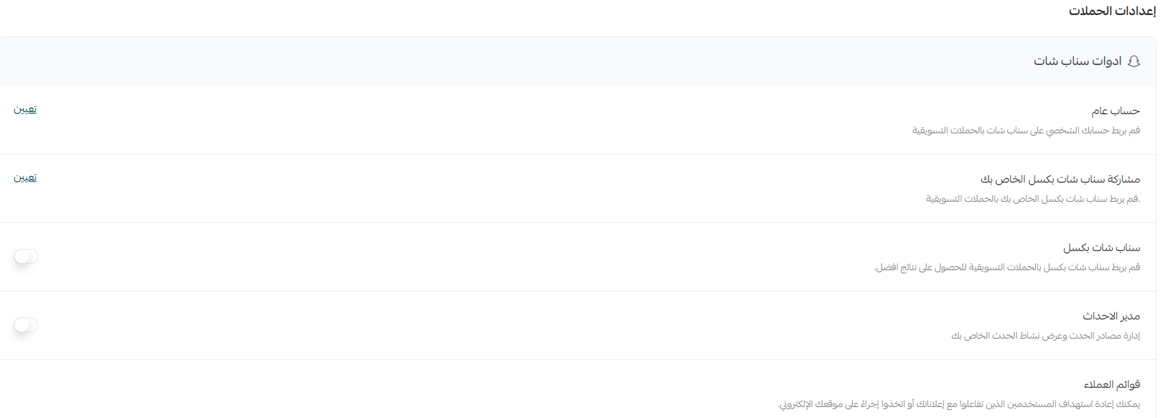The height and width of the screenshot is (418, 1160).
Task: Select the ادوات سناب شات section header
Action: pyautogui.click(x=1078, y=62)
